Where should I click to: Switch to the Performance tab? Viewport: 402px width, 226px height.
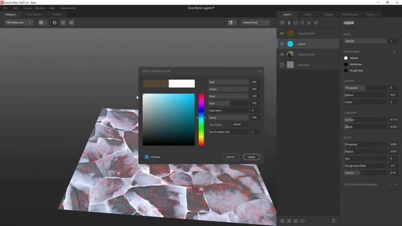350,14
